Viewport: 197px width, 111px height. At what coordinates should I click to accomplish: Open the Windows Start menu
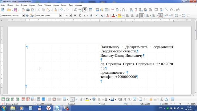pyautogui.click(x=3, y=108)
